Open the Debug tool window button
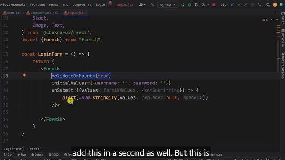Viewport: 285px width, 160px height. (x=37, y=155)
